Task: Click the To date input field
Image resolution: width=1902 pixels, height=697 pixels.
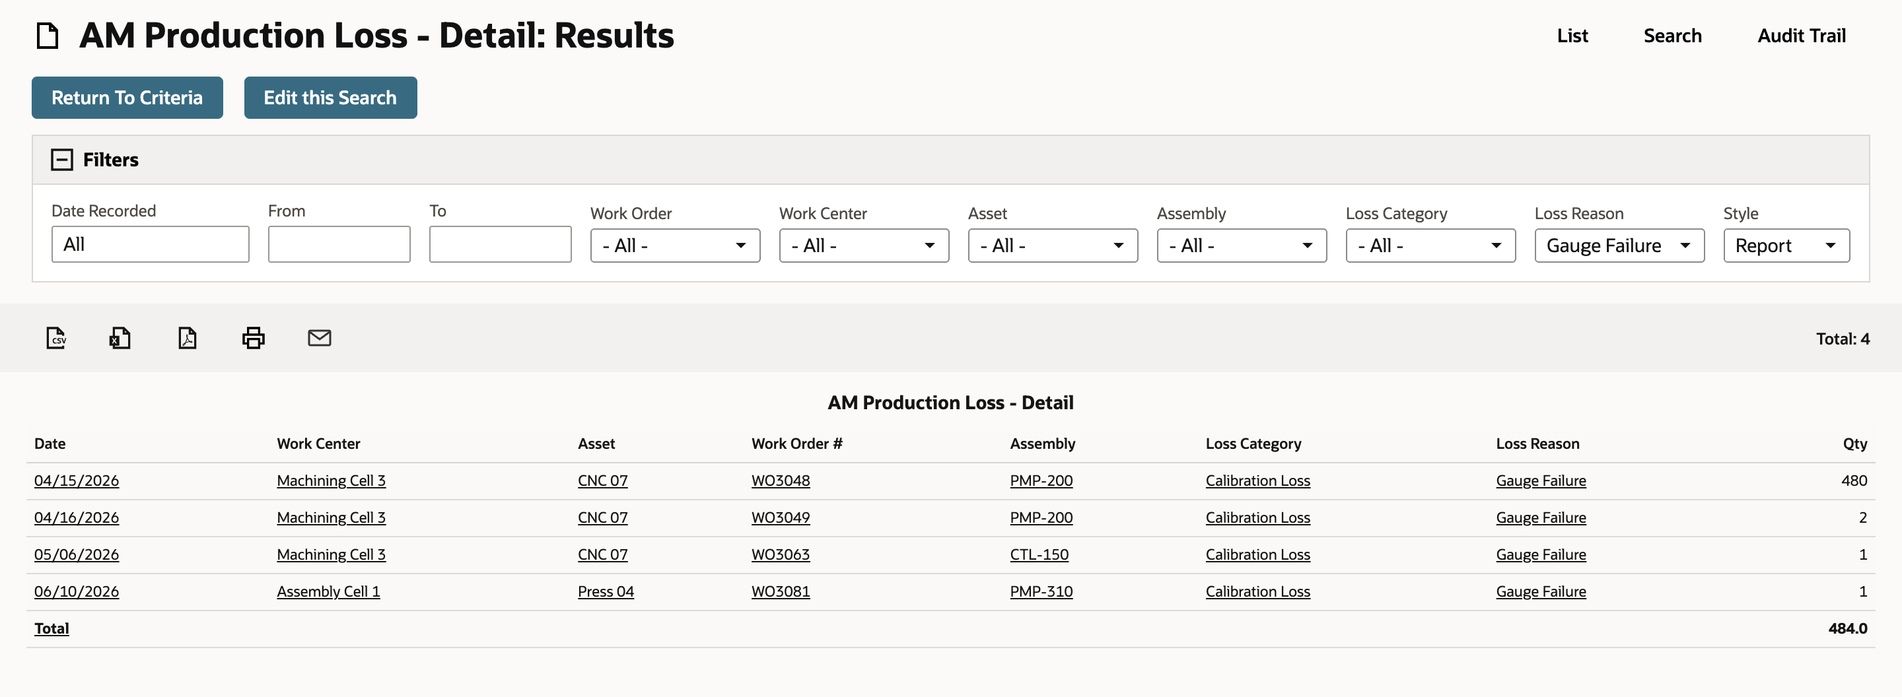Action: [500, 244]
